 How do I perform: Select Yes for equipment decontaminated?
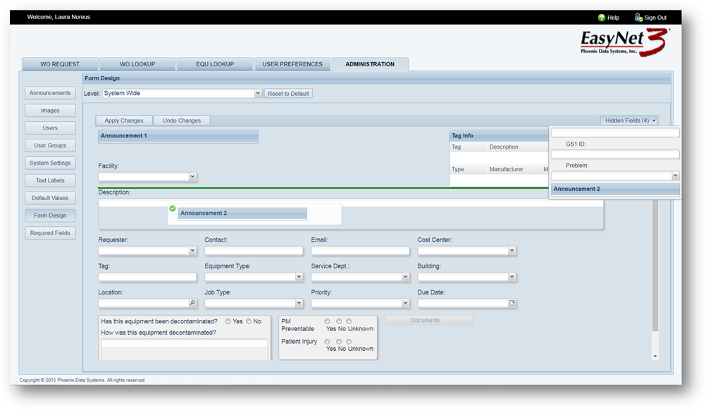click(x=228, y=321)
